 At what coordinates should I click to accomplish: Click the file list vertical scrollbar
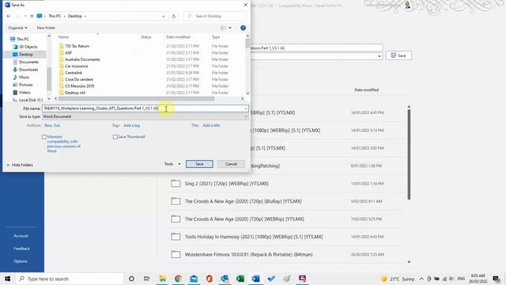pyautogui.click(x=247, y=43)
